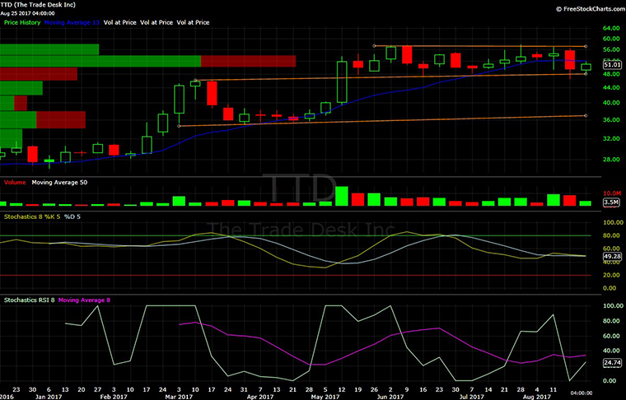Click the 56.00 price axis label
The width and height of the screenshot is (626, 400).
click(611, 49)
